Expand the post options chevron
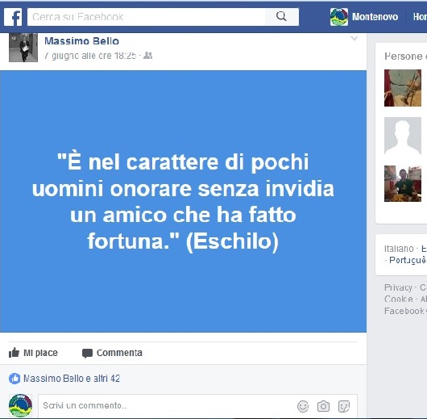Viewport: 427px width, 419px height. (354, 38)
